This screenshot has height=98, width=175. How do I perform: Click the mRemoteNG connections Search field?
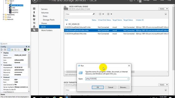point(15,44)
